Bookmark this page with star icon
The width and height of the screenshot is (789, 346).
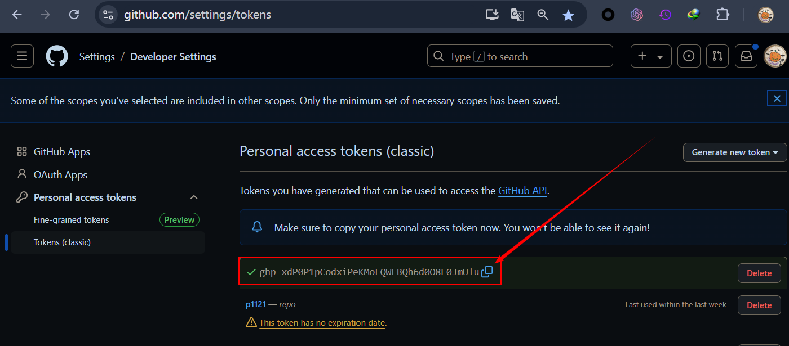(x=568, y=15)
